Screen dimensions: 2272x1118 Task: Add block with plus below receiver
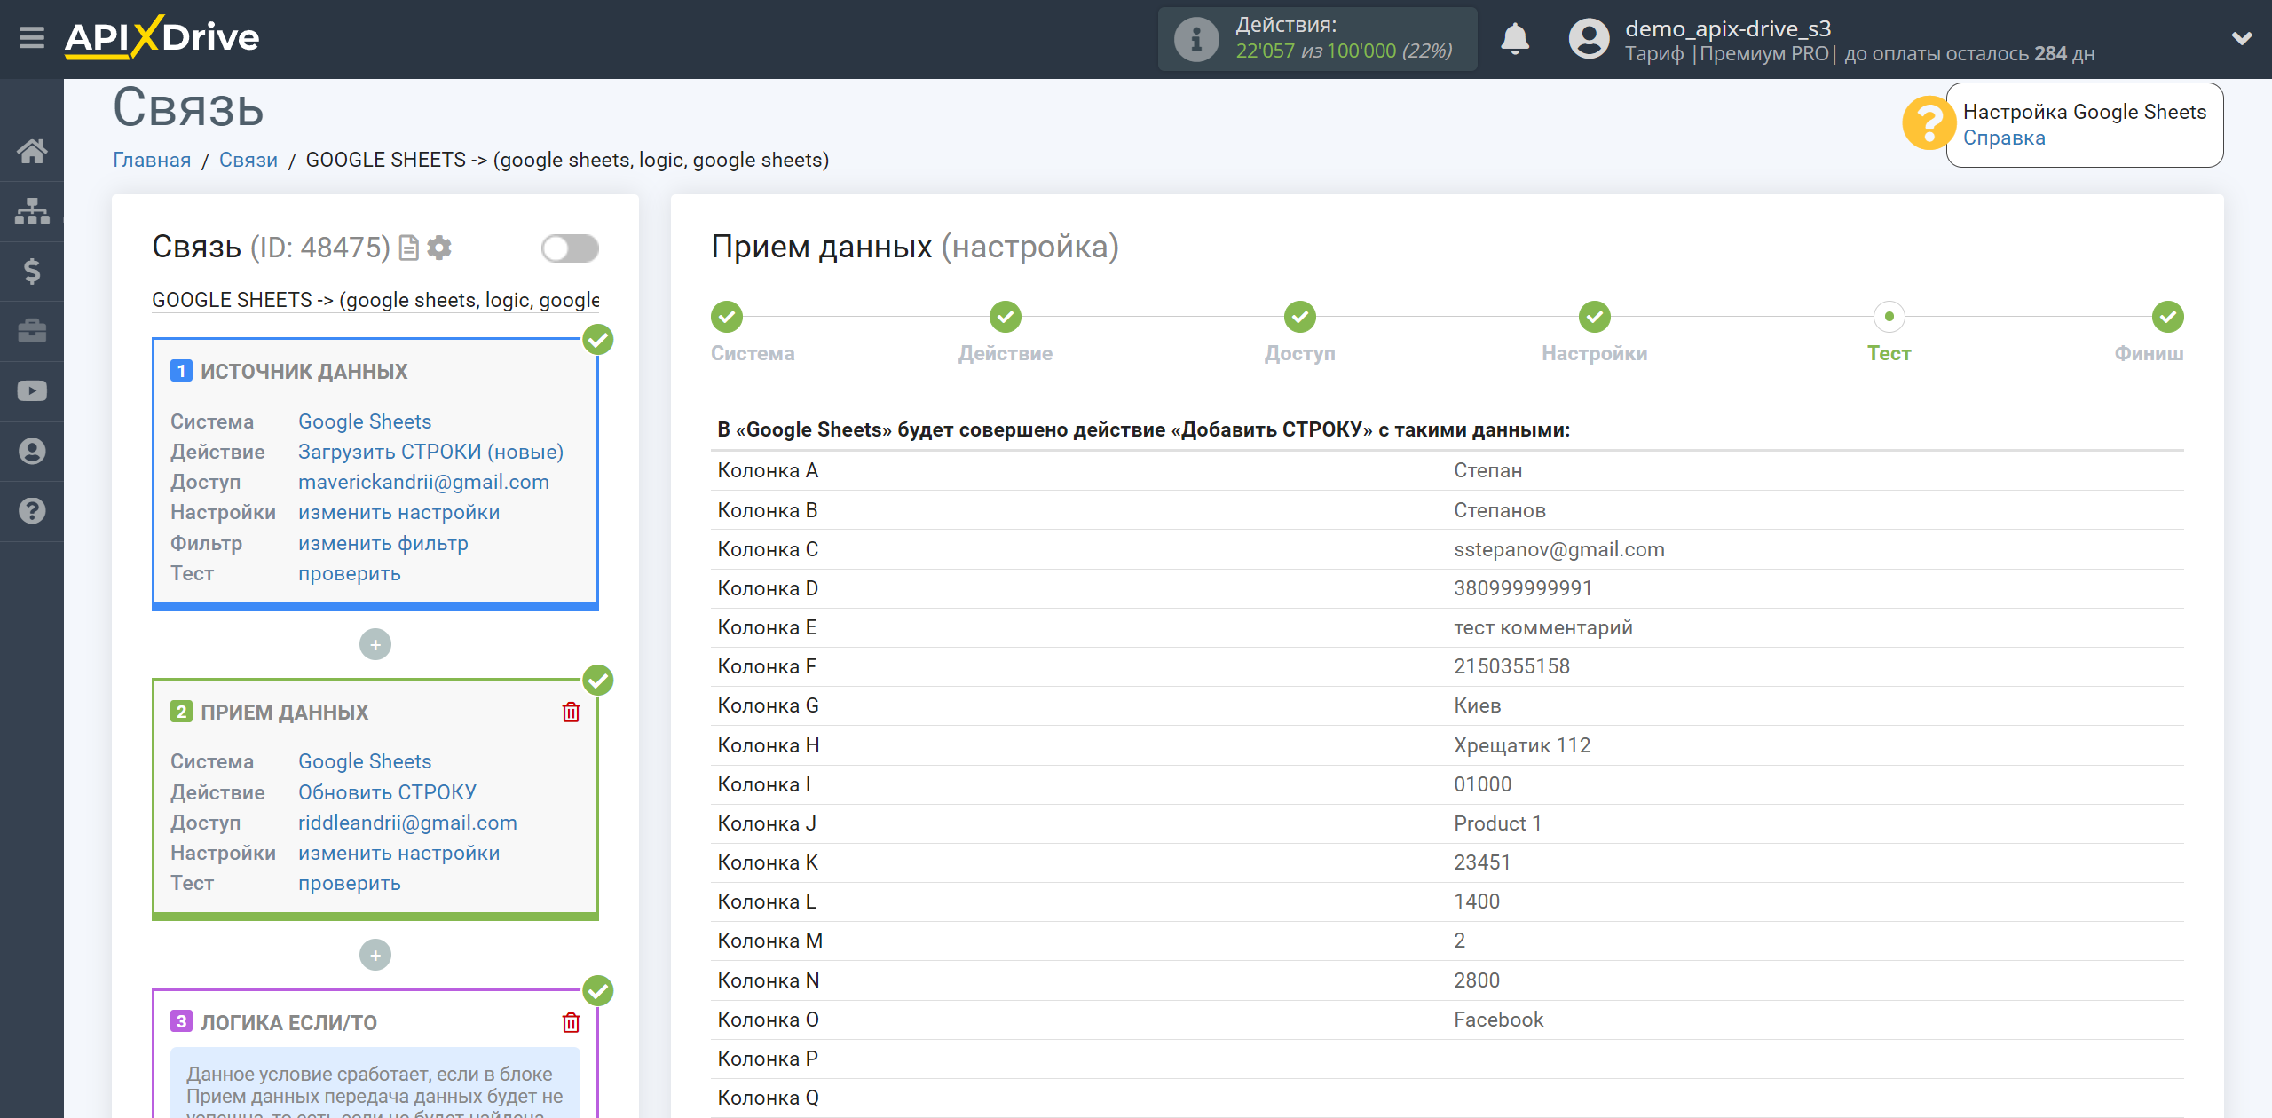[x=375, y=955]
